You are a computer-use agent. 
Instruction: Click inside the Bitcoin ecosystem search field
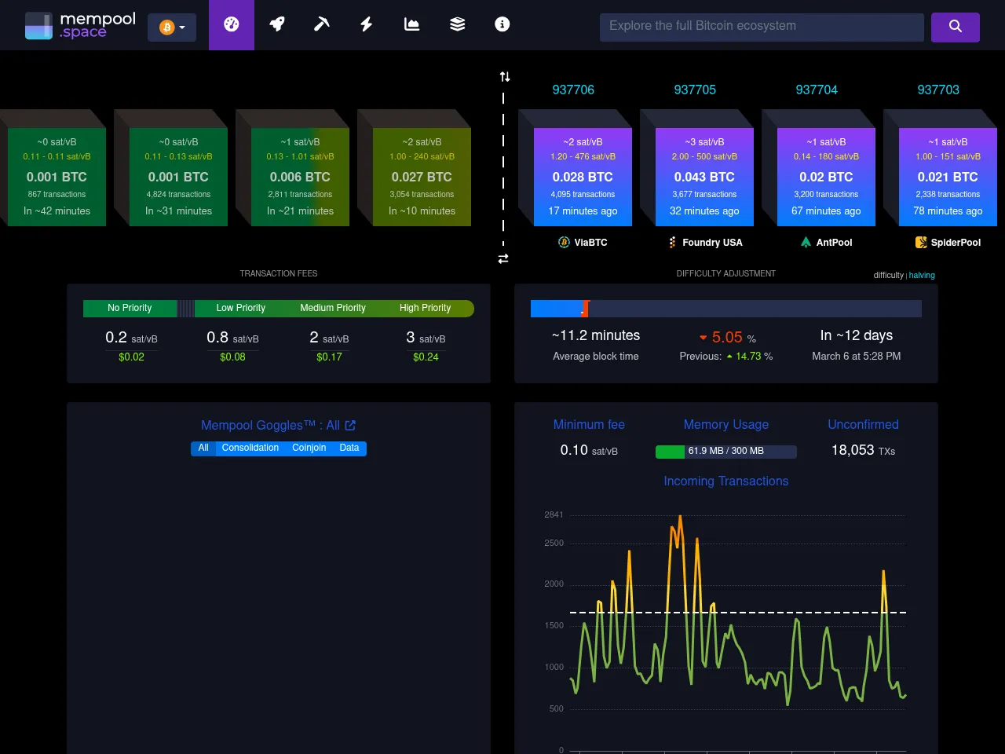click(761, 27)
